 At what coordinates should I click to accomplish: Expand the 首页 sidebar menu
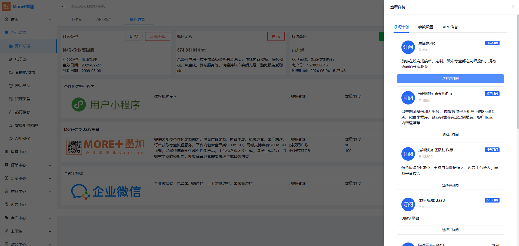[28, 19]
